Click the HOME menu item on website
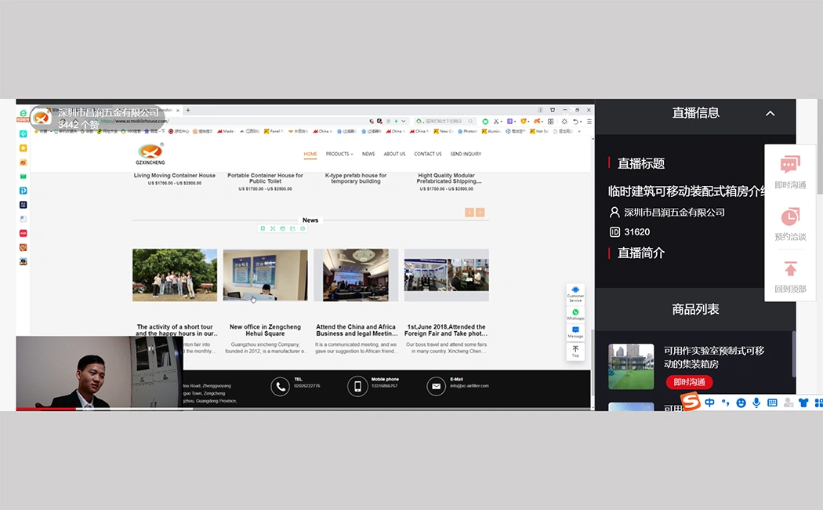 (310, 154)
